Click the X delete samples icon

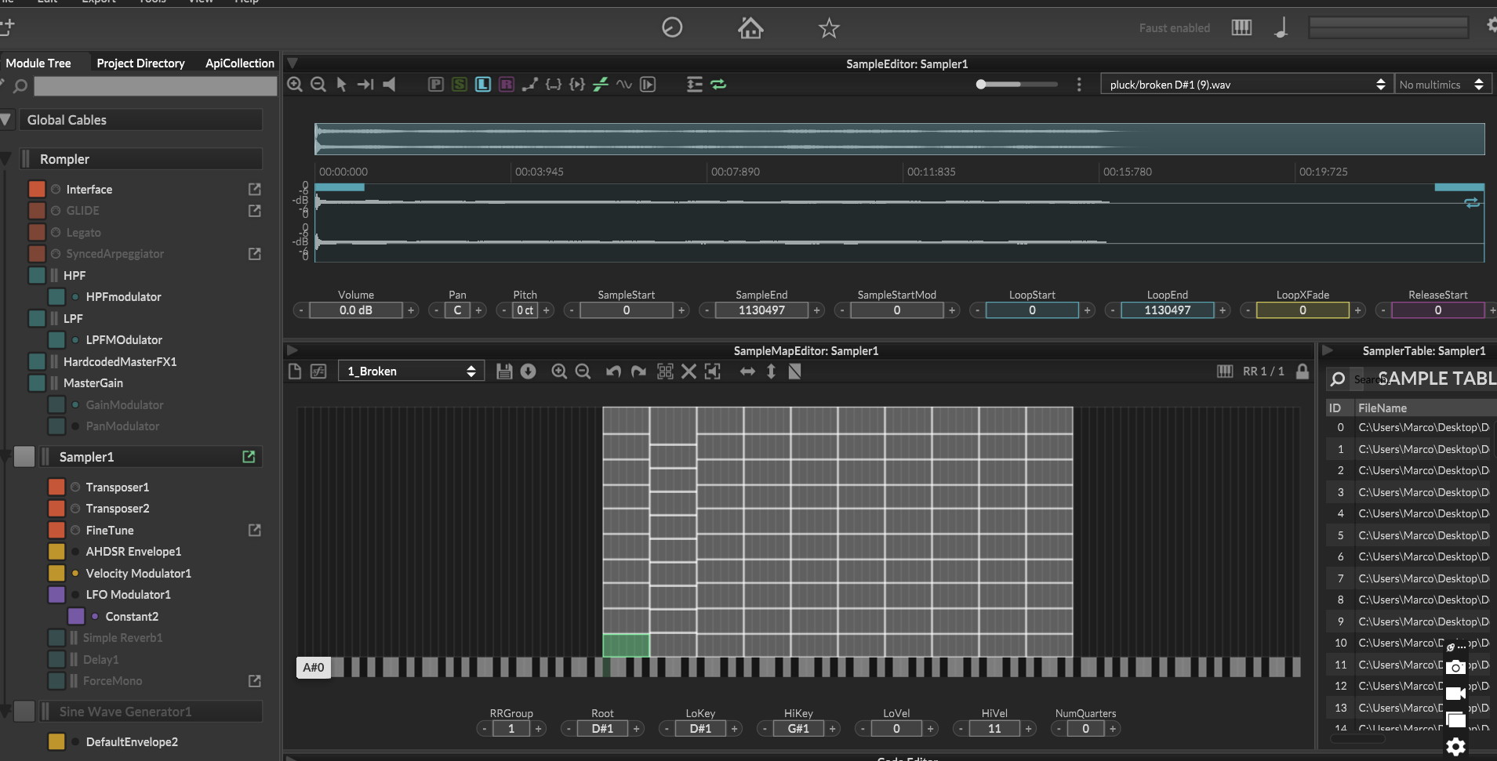click(689, 371)
